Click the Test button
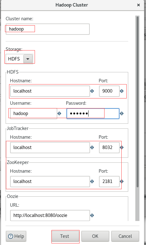Image resolution: width=146 pixels, height=245 pixels. coord(65,236)
